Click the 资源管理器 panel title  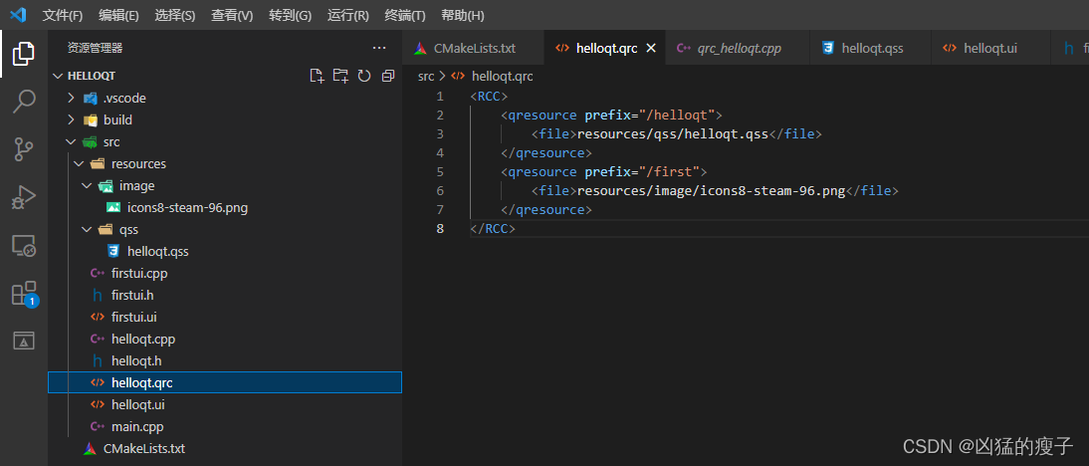96,48
